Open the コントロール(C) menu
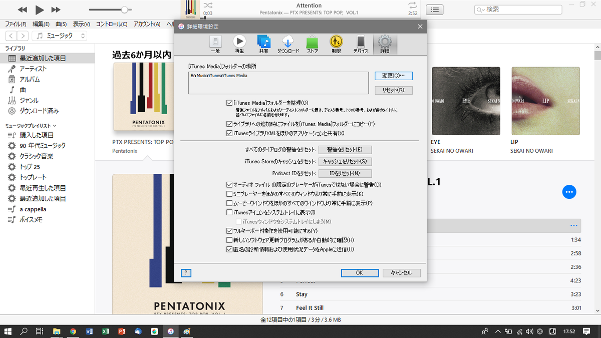Image resolution: width=601 pixels, height=338 pixels. (112, 24)
